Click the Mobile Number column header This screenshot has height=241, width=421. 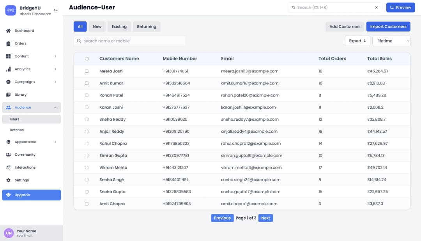pyautogui.click(x=180, y=59)
